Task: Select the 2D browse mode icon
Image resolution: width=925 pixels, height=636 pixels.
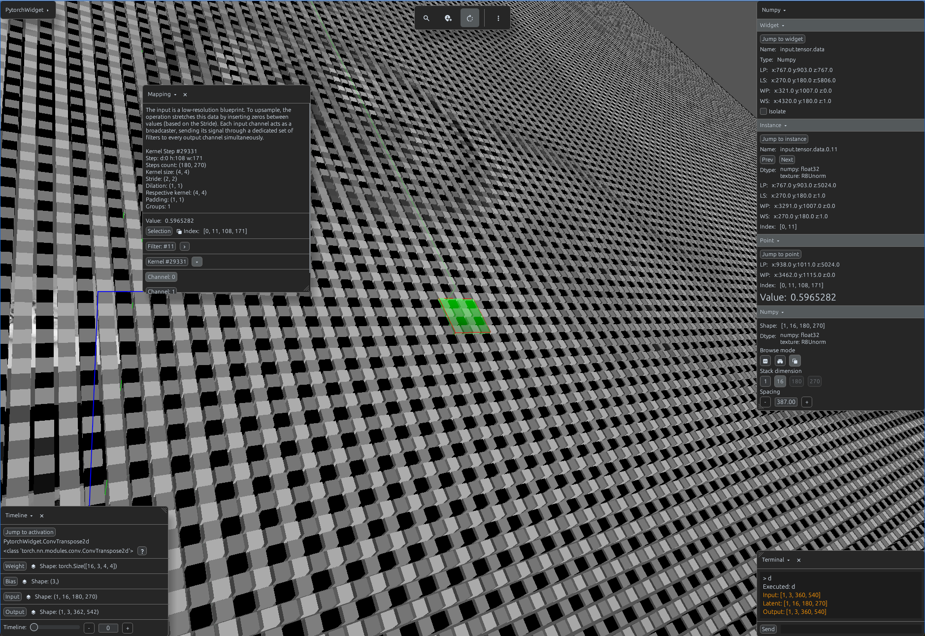Action: (x=765, y=361)
